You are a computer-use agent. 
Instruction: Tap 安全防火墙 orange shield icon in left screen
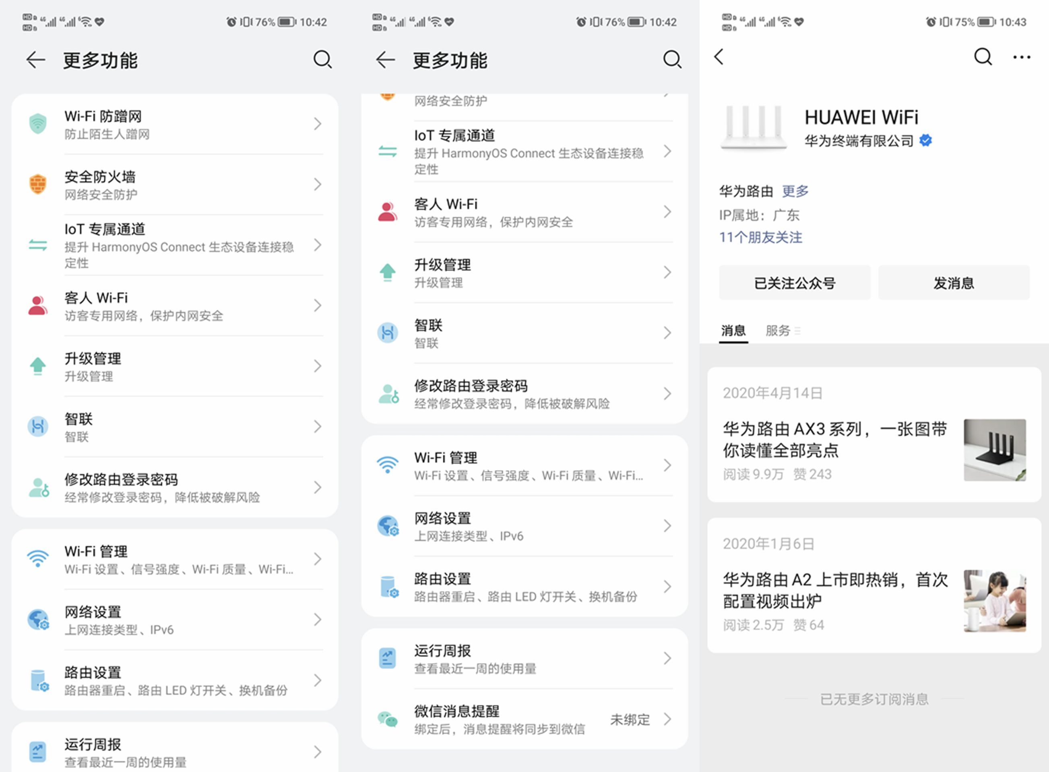pos(38,184)
